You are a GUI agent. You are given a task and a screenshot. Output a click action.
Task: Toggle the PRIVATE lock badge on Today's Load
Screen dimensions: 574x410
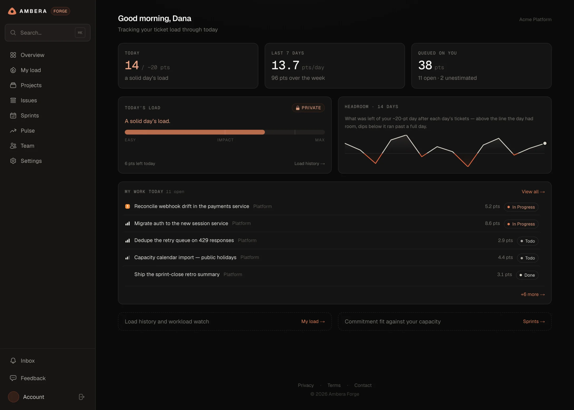(x=308, y=108)
